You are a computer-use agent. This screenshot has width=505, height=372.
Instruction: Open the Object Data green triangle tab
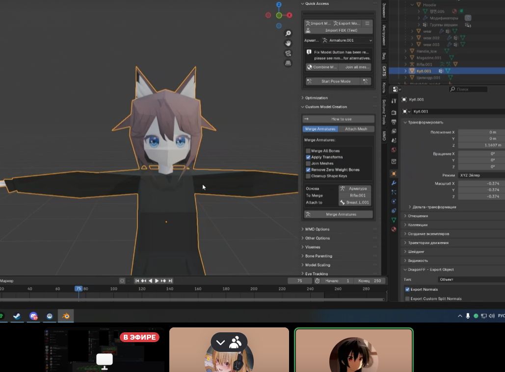(394, 220)
